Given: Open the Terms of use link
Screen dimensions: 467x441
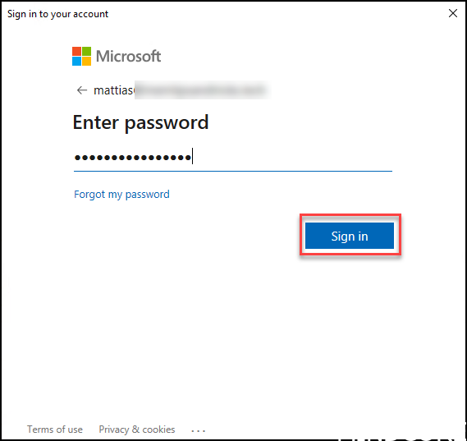Looking at the screenshot, I should click(55, 430).
